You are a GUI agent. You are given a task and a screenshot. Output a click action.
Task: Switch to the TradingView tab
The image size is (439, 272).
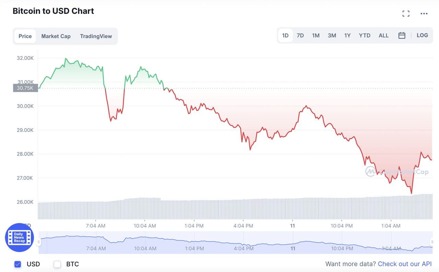pyautogui.click(x=96, y=36)
